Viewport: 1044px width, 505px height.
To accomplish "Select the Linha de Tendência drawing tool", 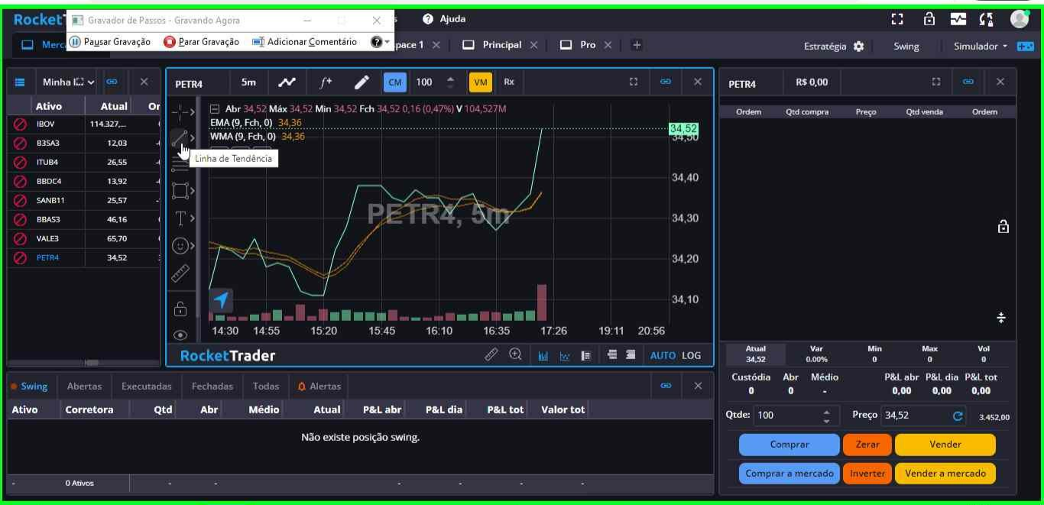I will 180,138.
